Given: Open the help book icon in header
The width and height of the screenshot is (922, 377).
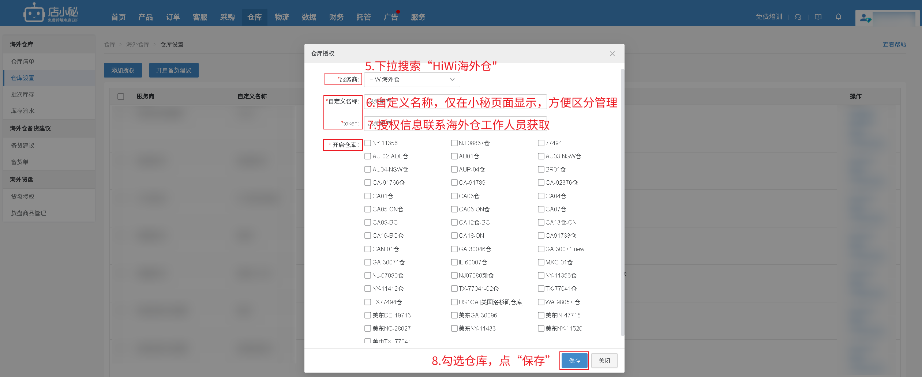Looking at the screenshot, I should pos(818,17).
